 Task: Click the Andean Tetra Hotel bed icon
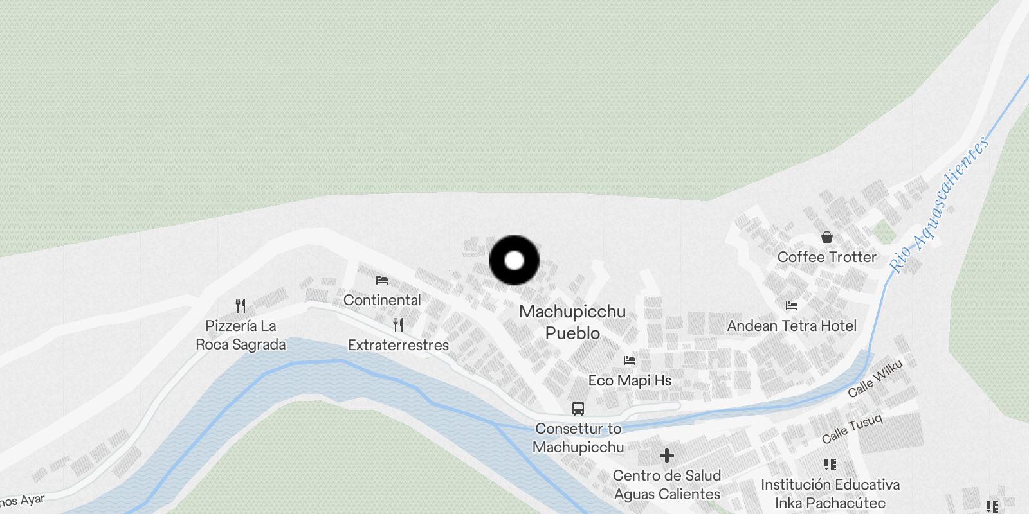point(792,306)
